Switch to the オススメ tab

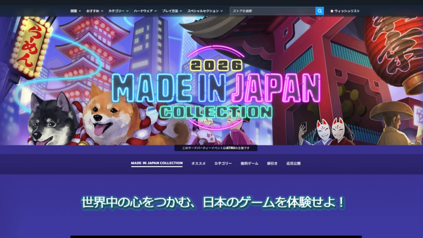198,163
